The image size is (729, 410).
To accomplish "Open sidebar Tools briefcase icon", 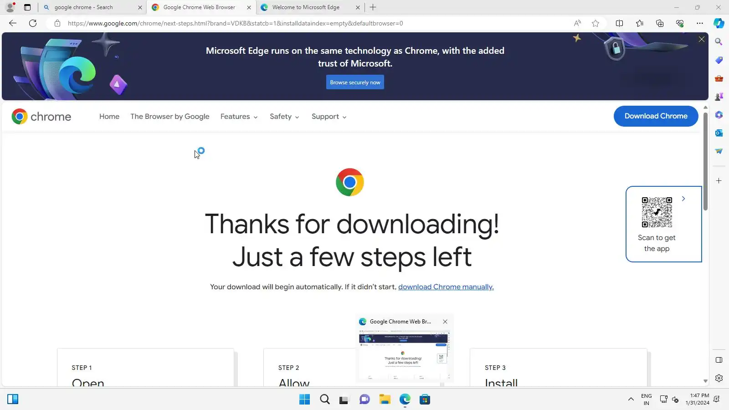I will click(719, 78).
